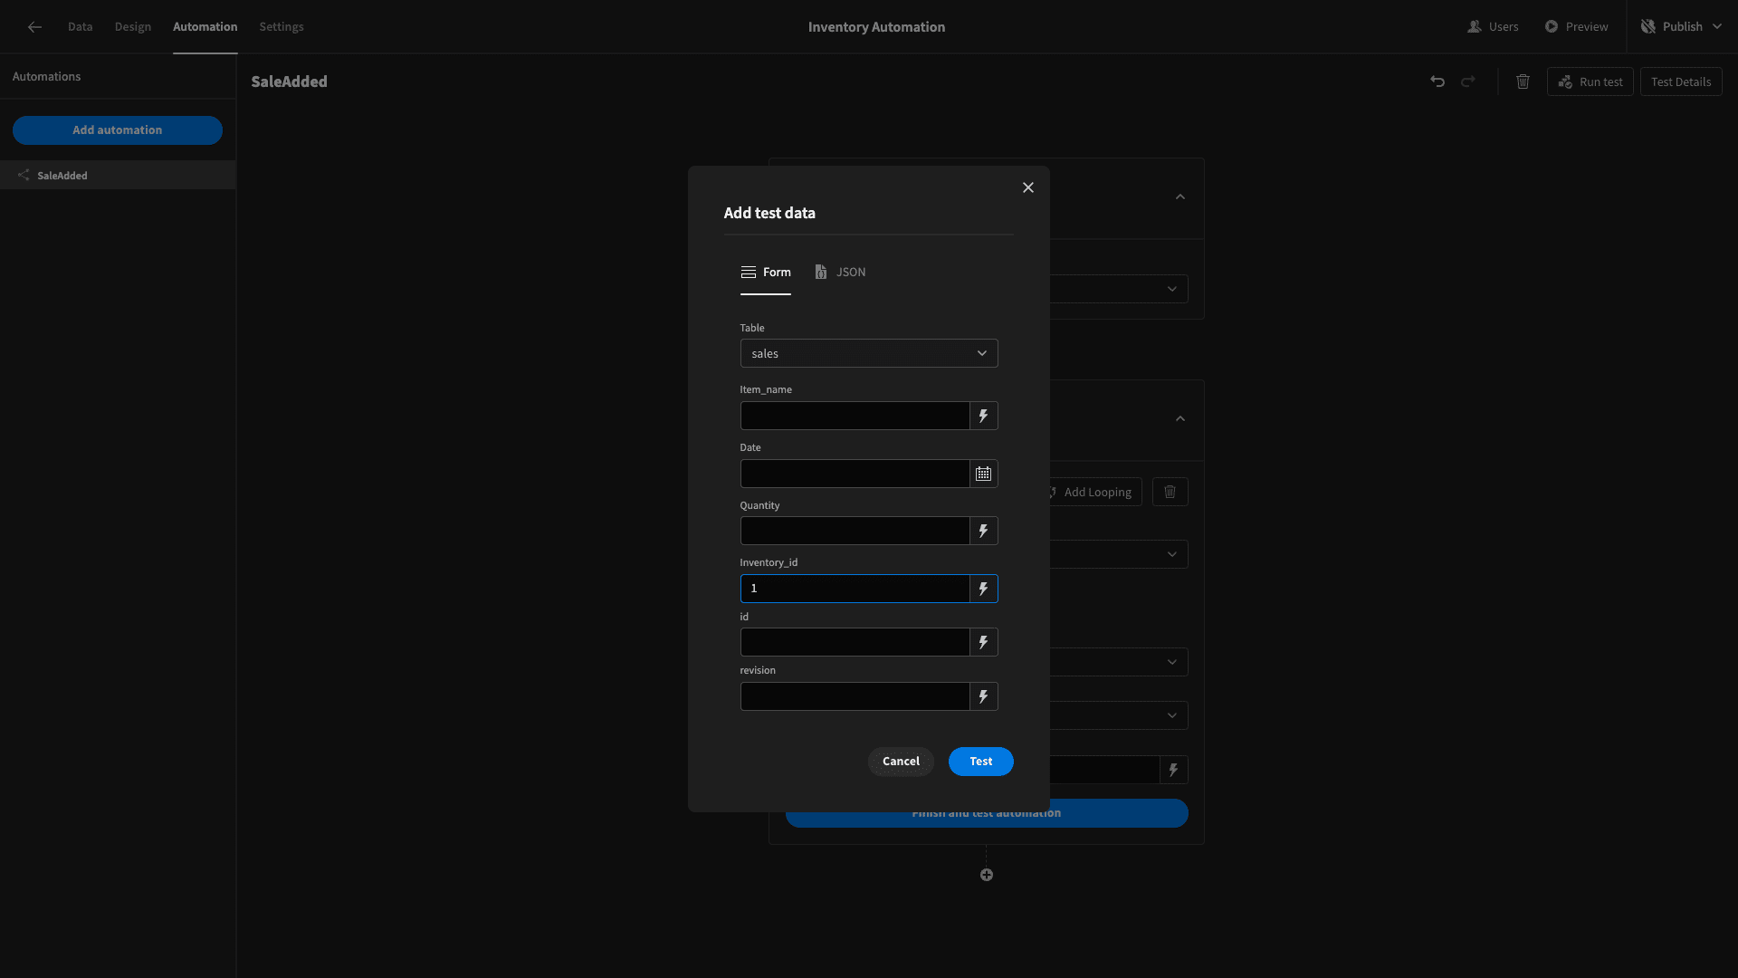Click the Inventory_id input field
Screen dimensions: 1738x978
(x=855, y=589)
